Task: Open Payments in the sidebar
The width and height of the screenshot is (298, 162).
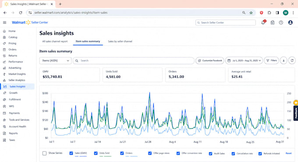Action: (x=14, y=113)
